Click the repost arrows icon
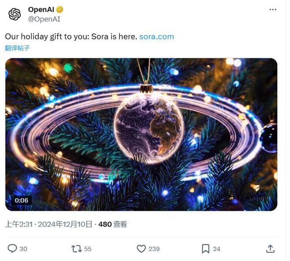290x261 pixels. [76, 249]
